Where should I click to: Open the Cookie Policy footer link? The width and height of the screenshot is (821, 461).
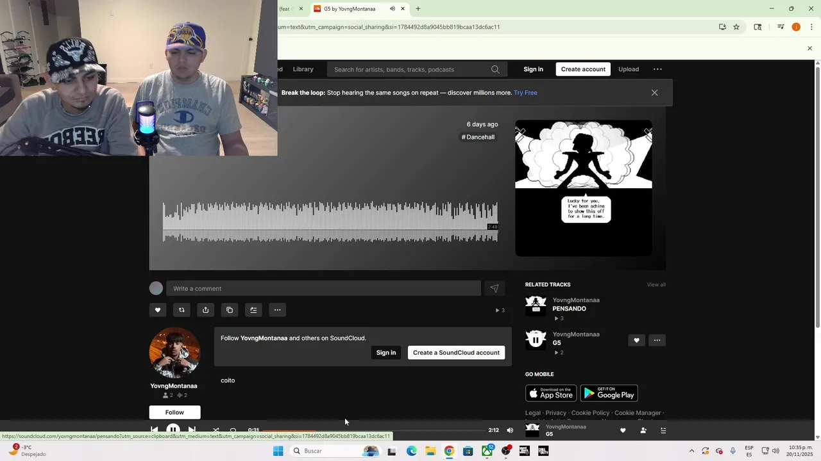(x=590, y=413)
